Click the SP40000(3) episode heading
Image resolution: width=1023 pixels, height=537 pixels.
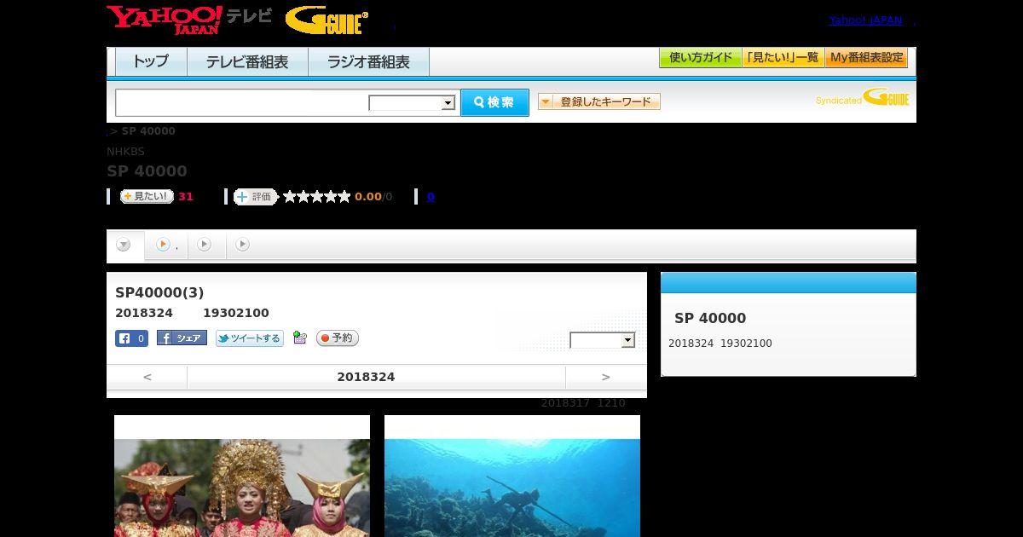[x=159, y=292]
